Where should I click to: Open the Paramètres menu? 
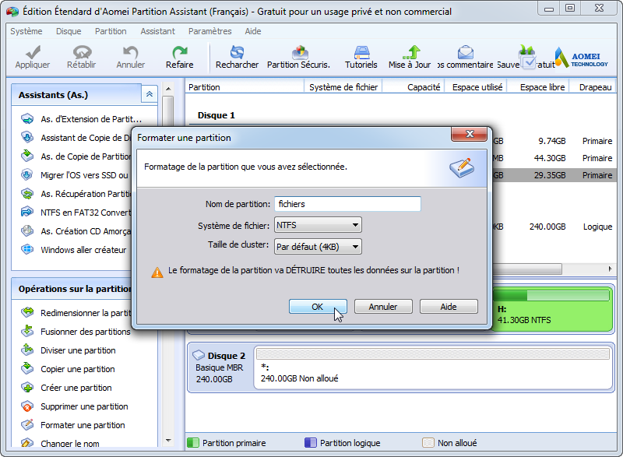209,31
